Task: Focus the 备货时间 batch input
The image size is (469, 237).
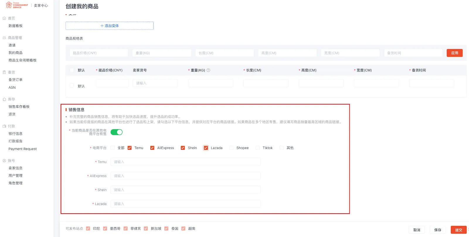Action: point(413,53)
